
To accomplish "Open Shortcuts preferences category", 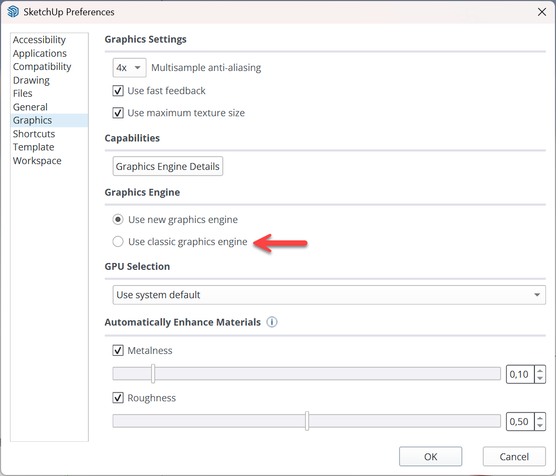I will pyautogui.click(x=49, y=134).
